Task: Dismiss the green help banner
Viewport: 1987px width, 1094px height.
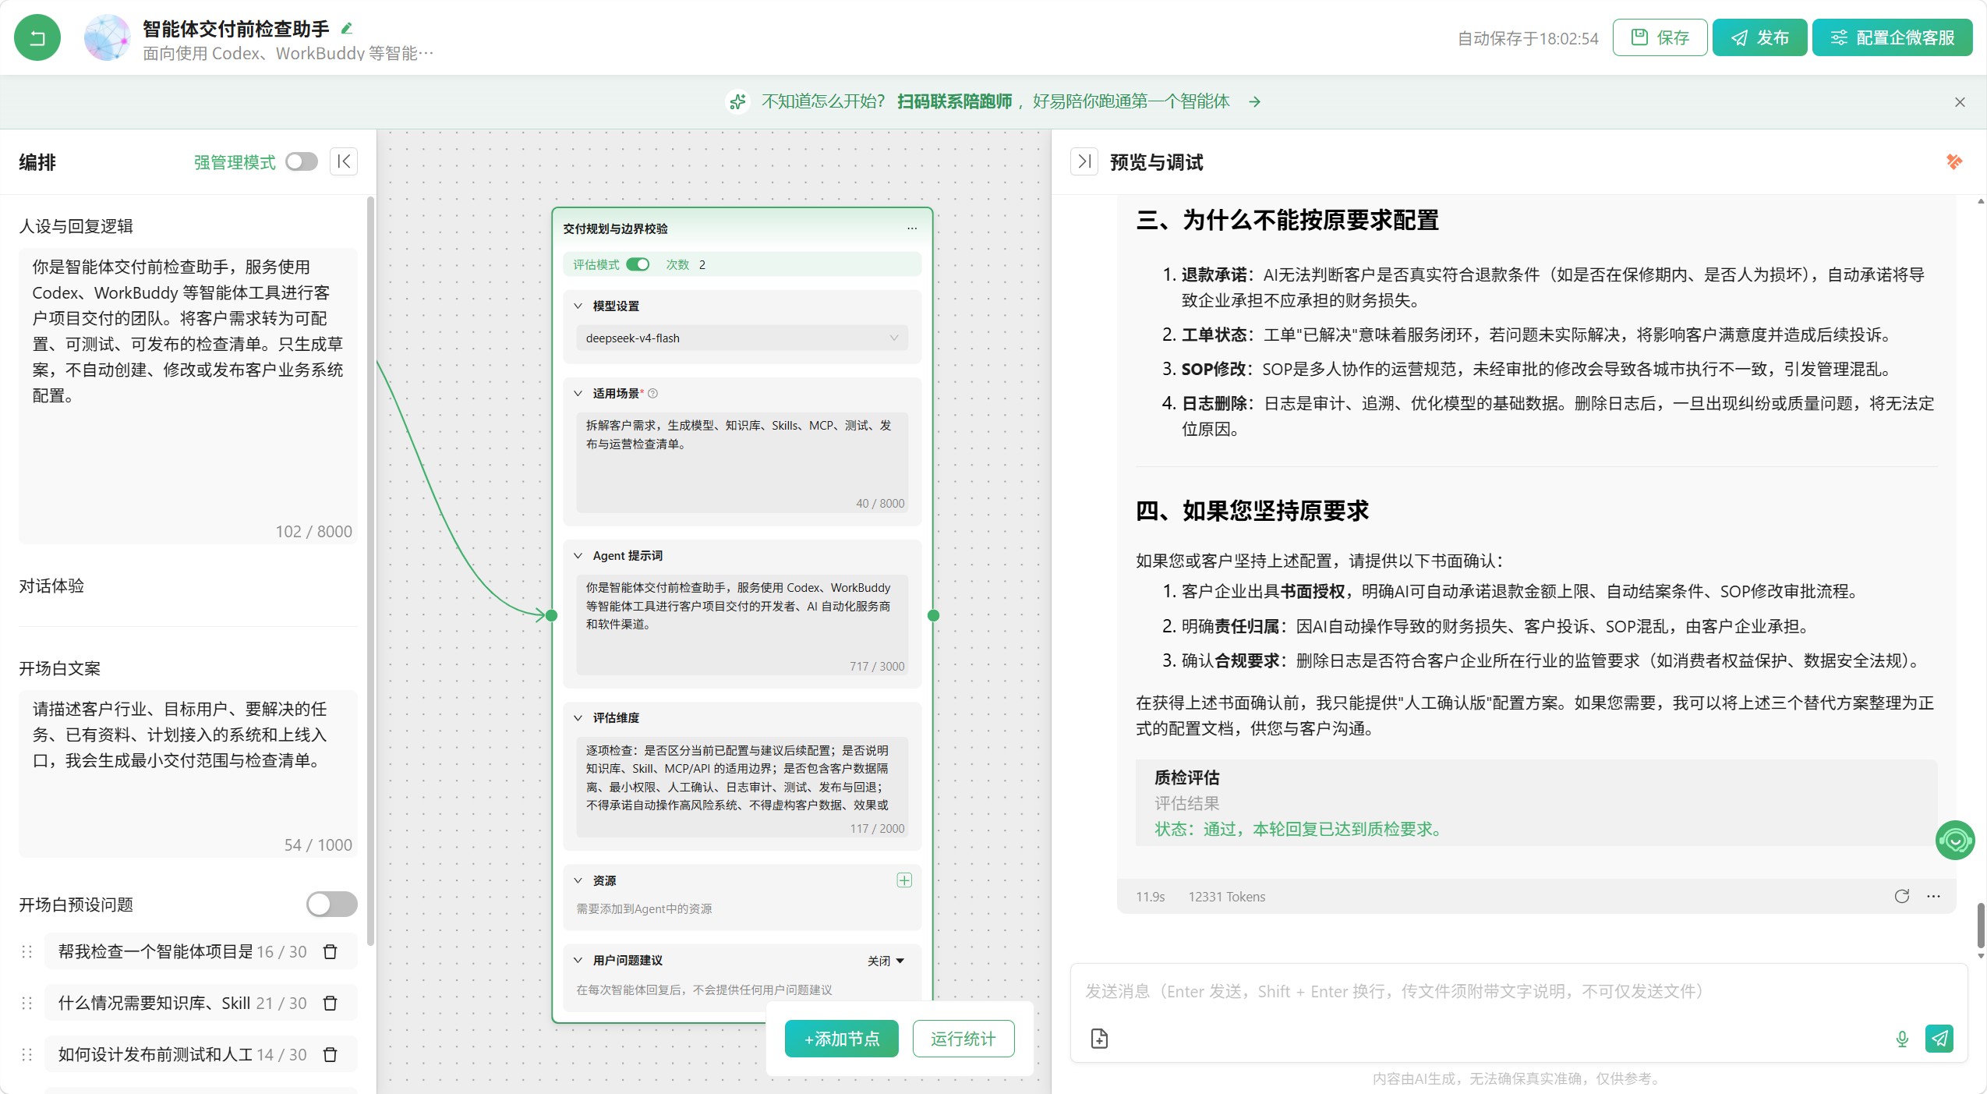Action: tap(1960, 102)
